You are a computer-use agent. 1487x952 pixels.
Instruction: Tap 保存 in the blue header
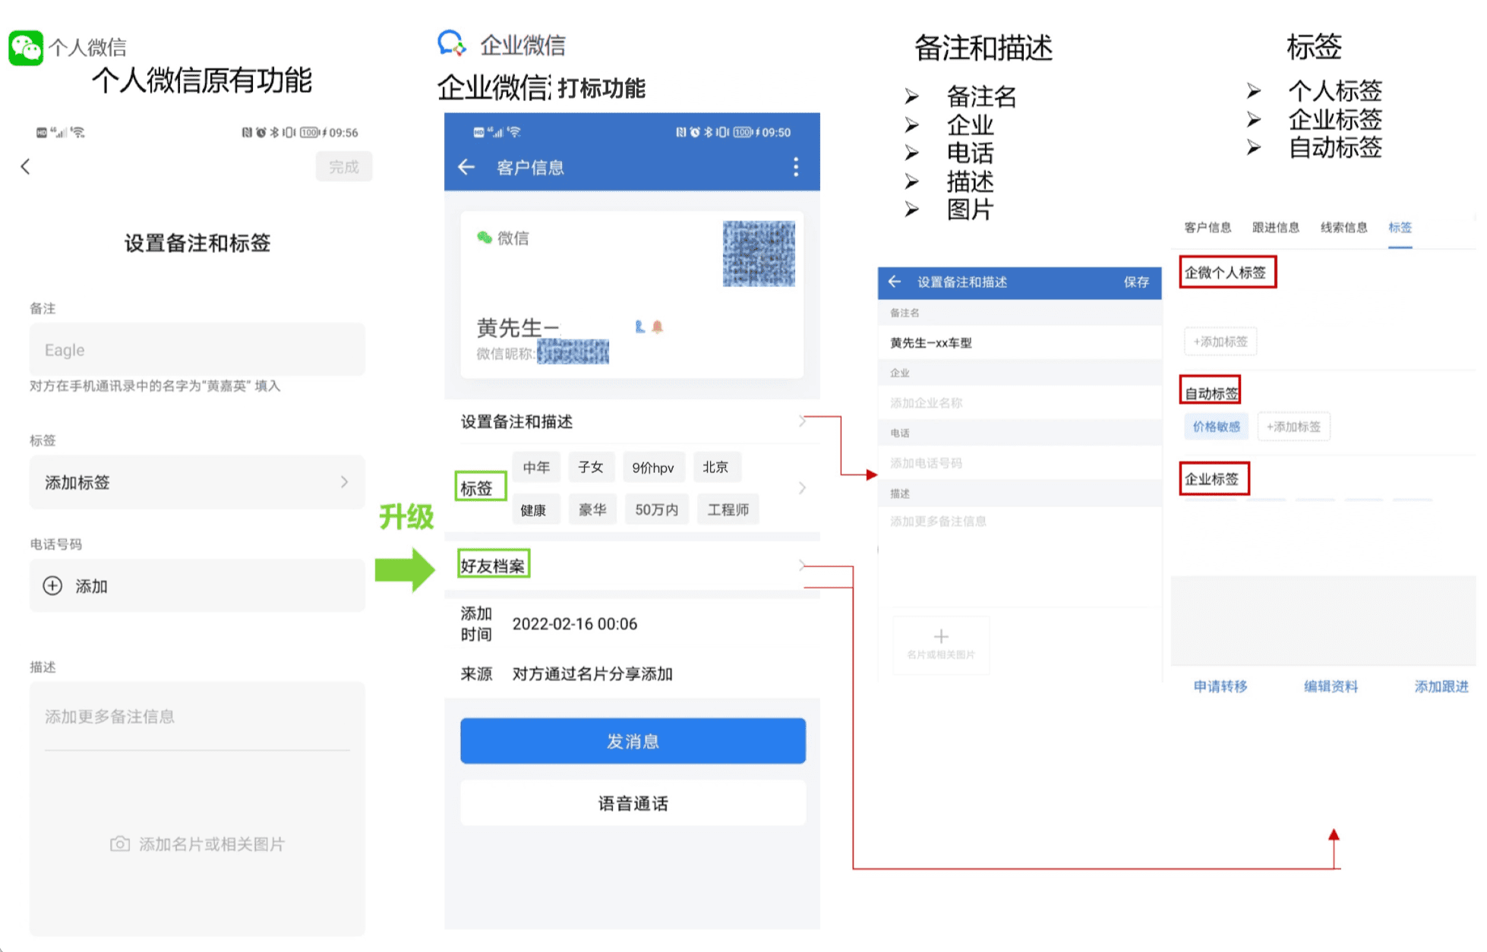click(x=1136, y=282)
